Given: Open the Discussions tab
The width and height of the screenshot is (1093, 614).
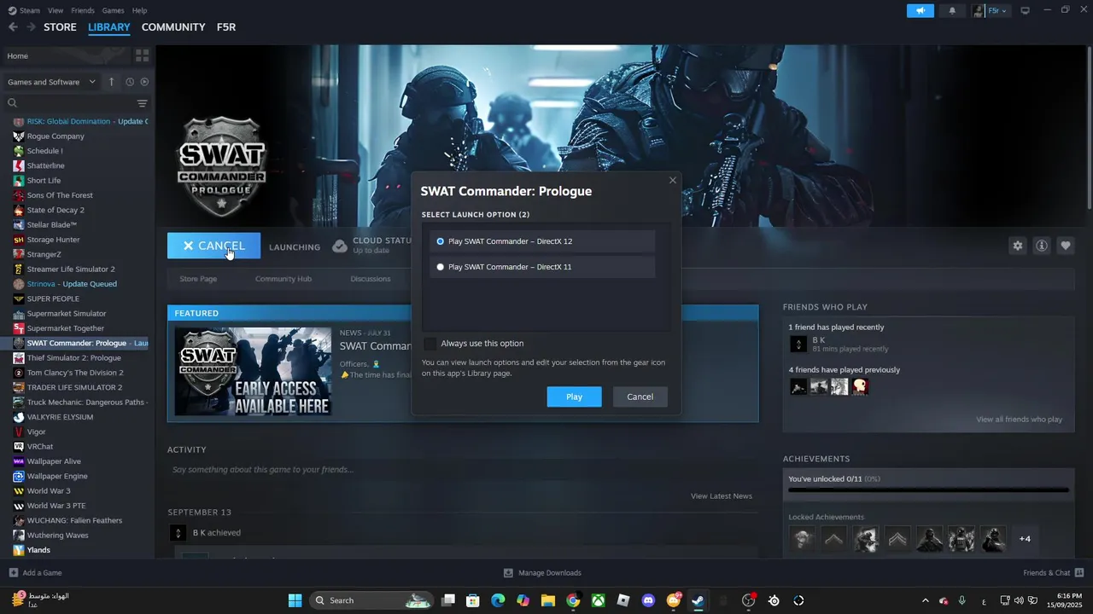Looking at the screenshot, I should (x=371, y=279).
